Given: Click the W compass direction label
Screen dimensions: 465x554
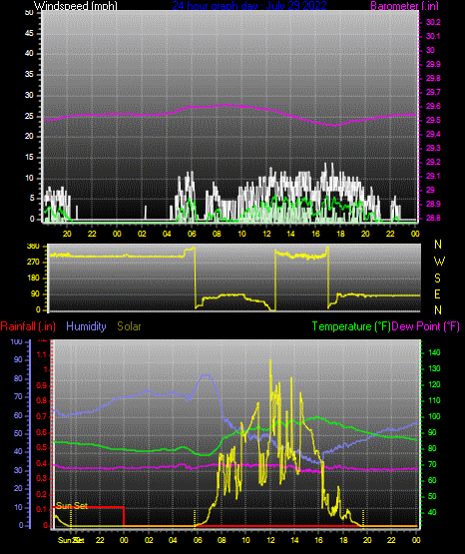Looking at the screenshot, I should 439,262.
